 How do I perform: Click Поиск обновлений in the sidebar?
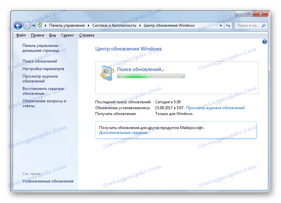(x=40, y=61)
